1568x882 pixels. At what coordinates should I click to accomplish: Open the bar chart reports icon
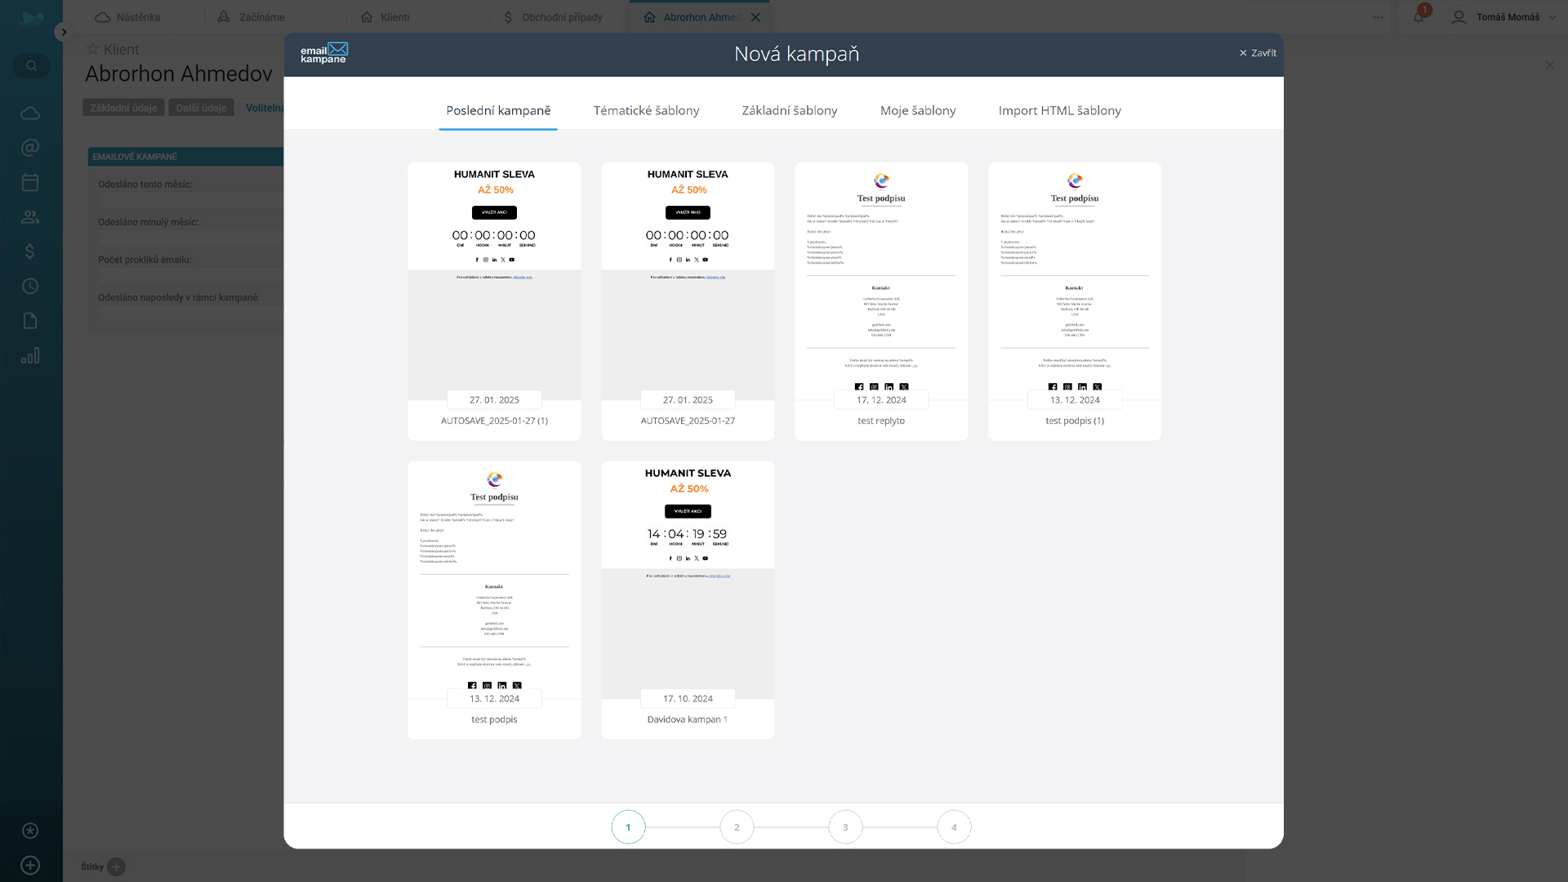(x=30, y=356)
